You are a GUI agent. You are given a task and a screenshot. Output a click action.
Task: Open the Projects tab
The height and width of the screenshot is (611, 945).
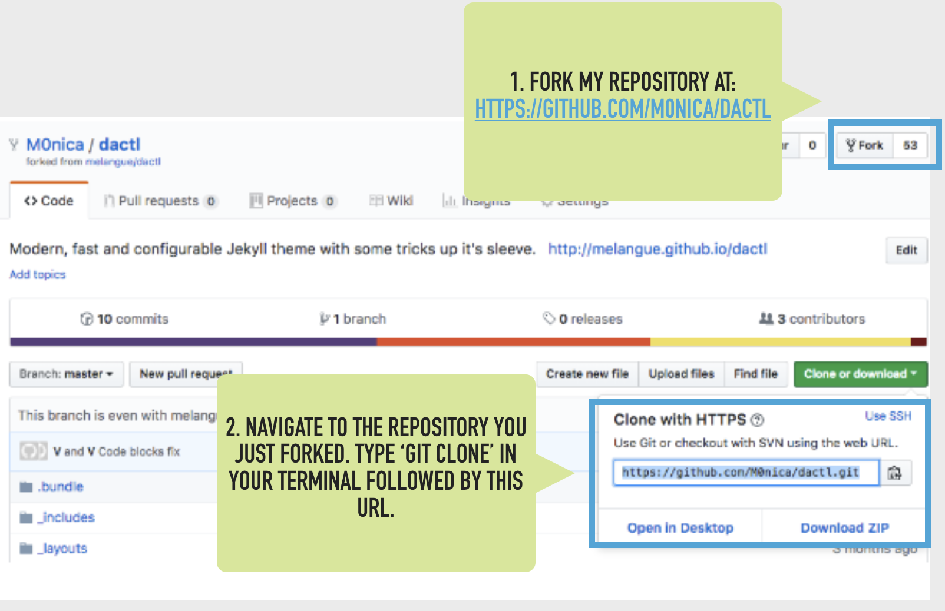293,201
